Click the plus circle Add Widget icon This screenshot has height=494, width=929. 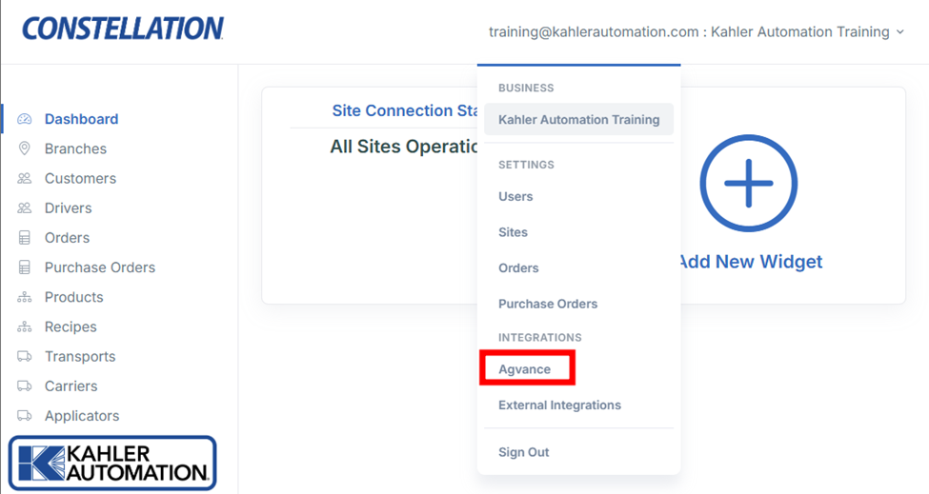pos(748,184)
